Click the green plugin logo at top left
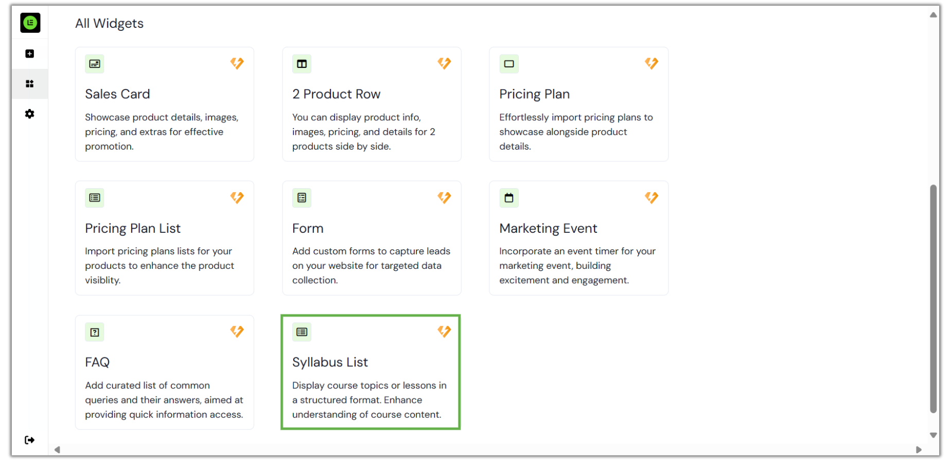This screenshot has height=461, width=951. click(30, 23)
